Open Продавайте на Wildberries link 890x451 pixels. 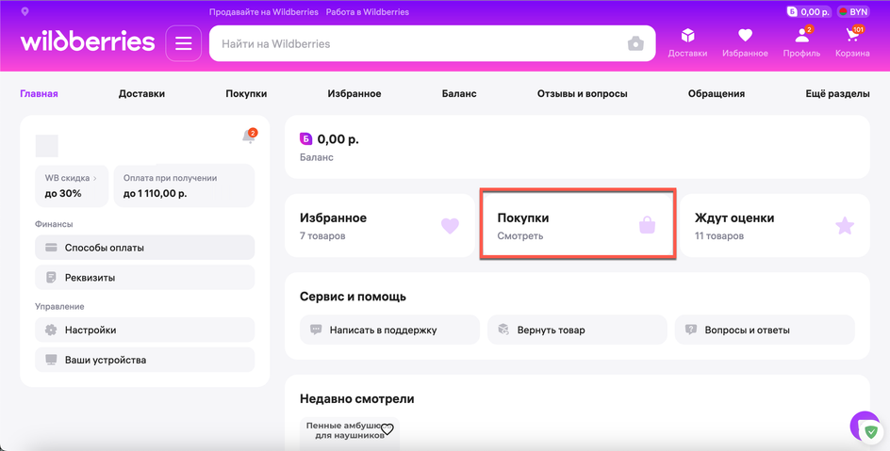coord(263,12)
